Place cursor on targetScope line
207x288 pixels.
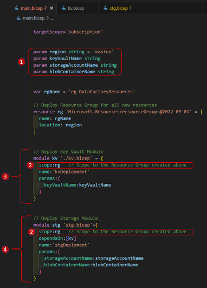pyautogui.click(x=68, y=32)
